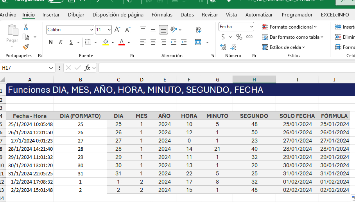Viewport: 355px width, 202px height.
Task: Click the increase font size icon
Action: (x=119, y=30)
